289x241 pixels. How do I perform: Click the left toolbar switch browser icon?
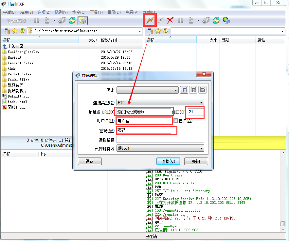82,21
